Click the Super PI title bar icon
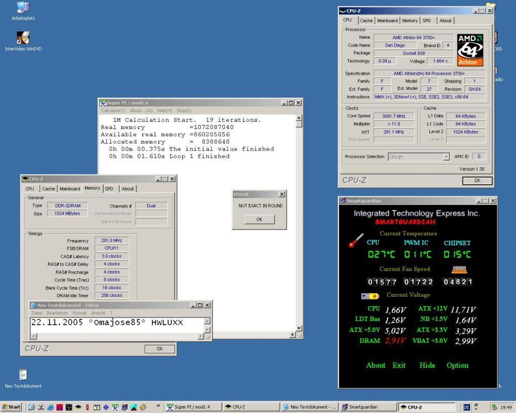The image size is (516, 413). coord(103,103)
